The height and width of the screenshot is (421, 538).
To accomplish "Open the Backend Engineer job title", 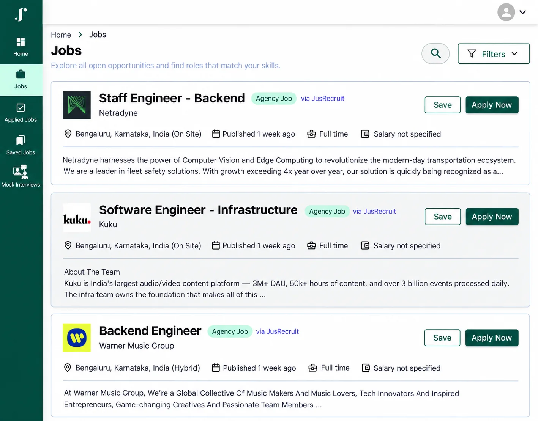I will pos(150,331).
